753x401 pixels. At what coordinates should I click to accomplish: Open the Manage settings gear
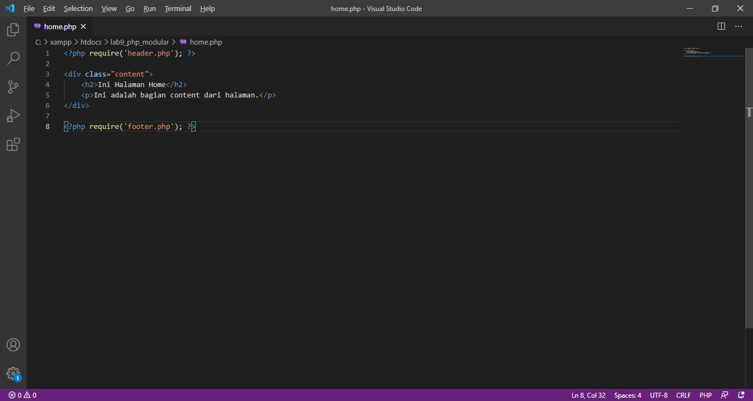tap(13, 373)
